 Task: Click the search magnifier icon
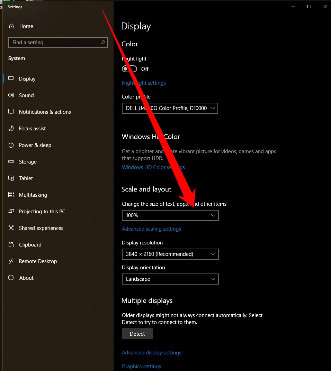click(x=103, y=42)
